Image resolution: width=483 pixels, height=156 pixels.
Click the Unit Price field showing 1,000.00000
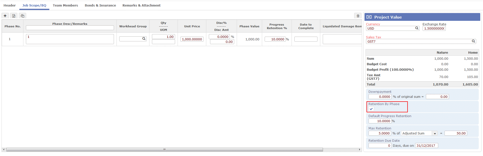[192, 39]
